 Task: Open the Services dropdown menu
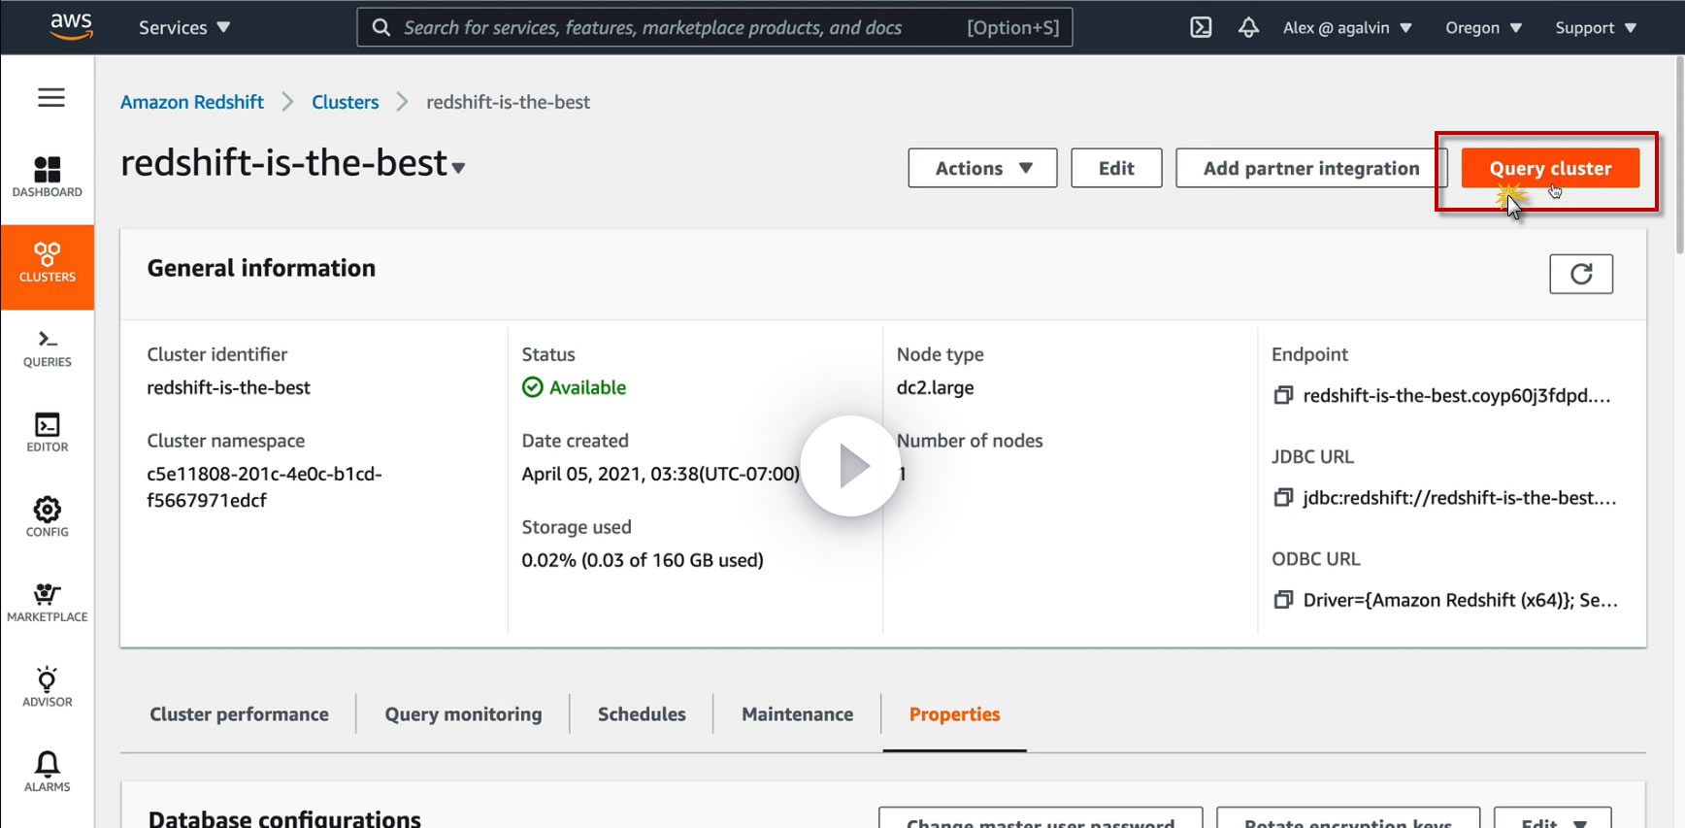184,27
